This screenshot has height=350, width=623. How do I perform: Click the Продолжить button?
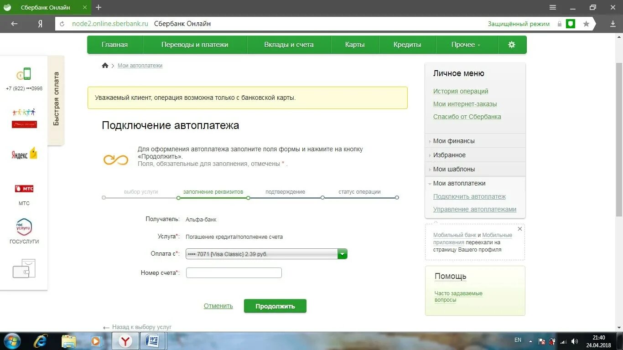(275, 306)
